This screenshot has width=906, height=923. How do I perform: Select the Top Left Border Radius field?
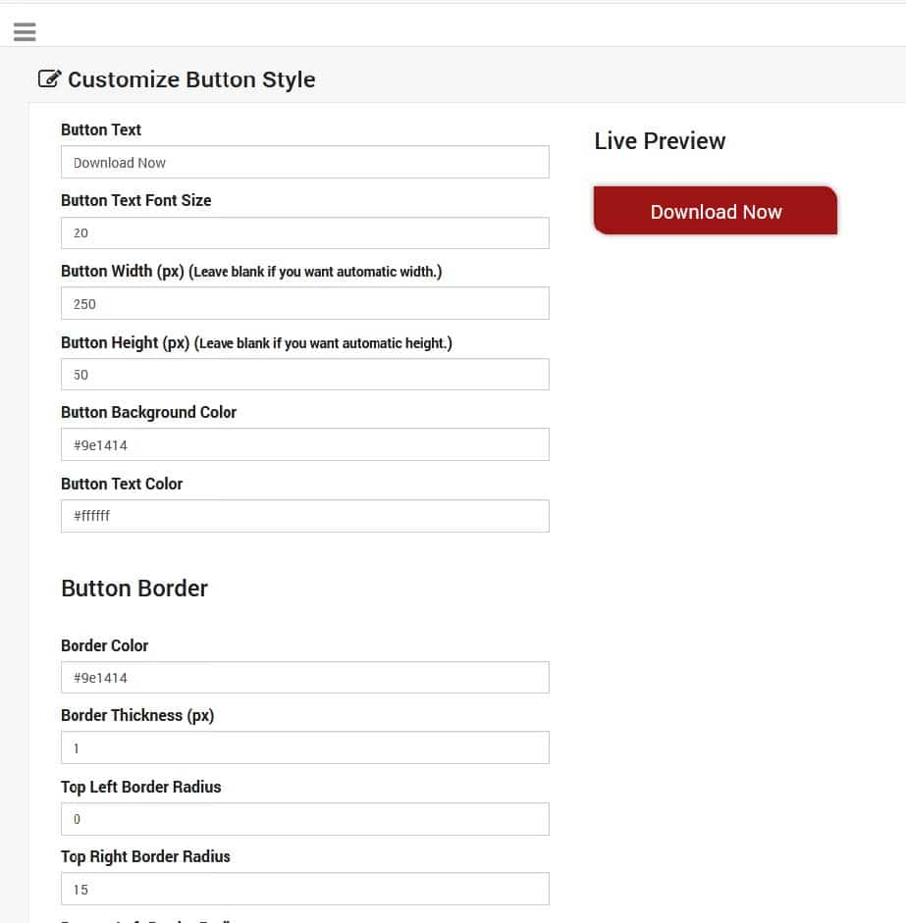(304, 818)
